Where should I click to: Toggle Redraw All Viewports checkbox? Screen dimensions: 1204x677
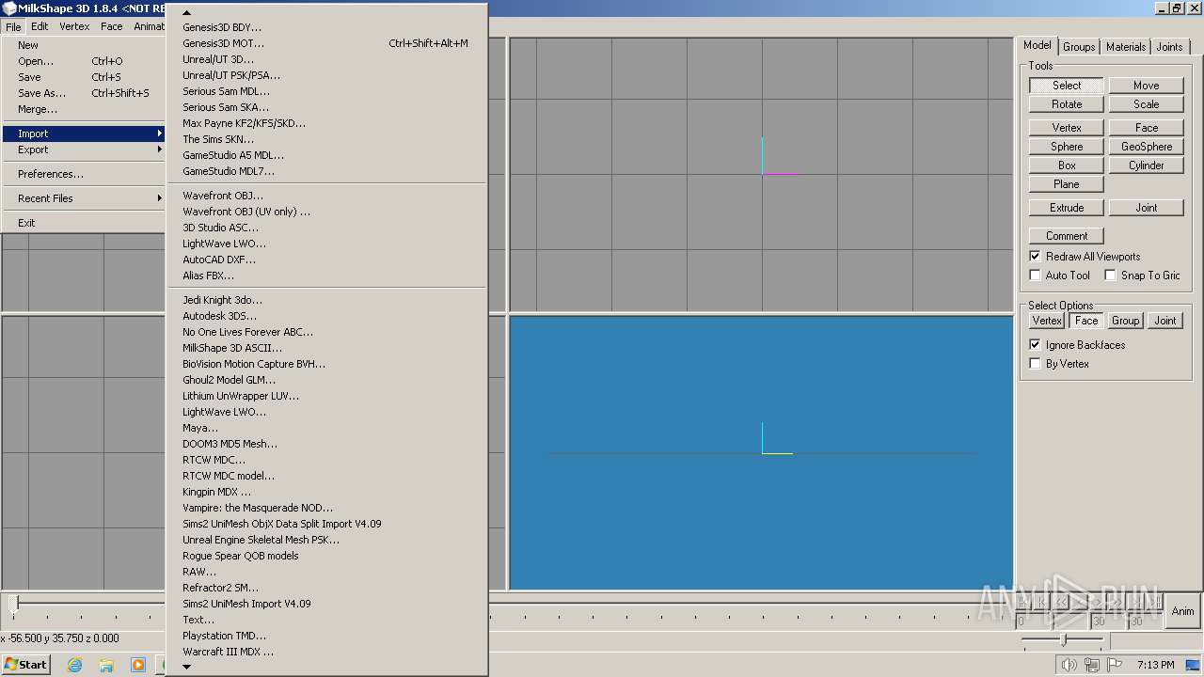[x=1036, y=256]
